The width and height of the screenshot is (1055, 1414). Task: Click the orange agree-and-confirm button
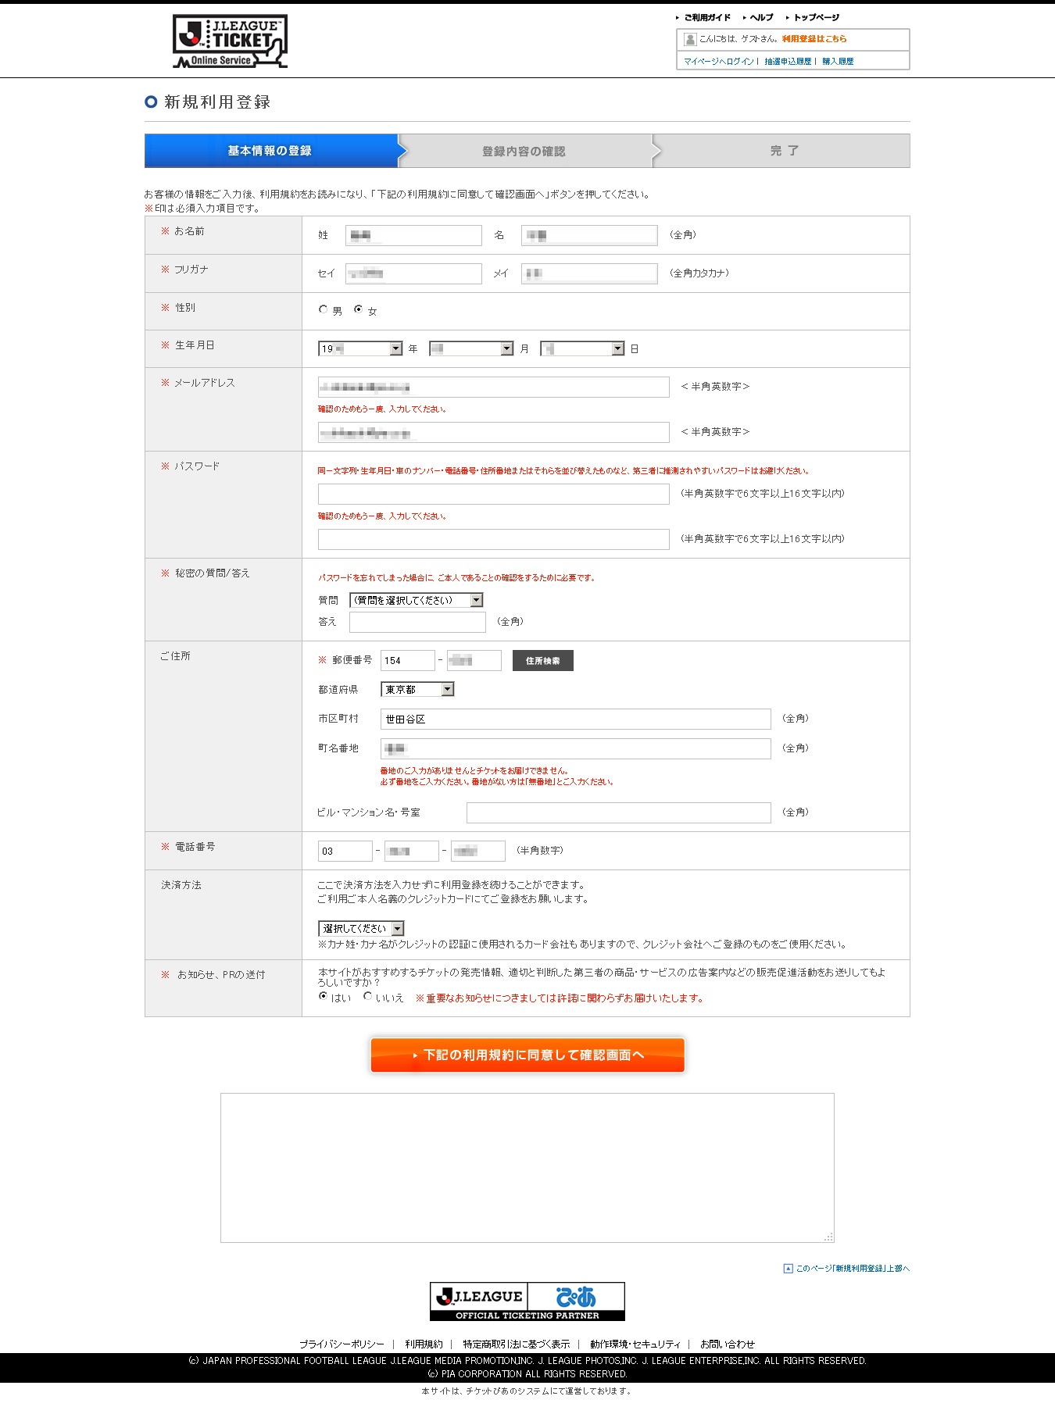point(527,1055)
